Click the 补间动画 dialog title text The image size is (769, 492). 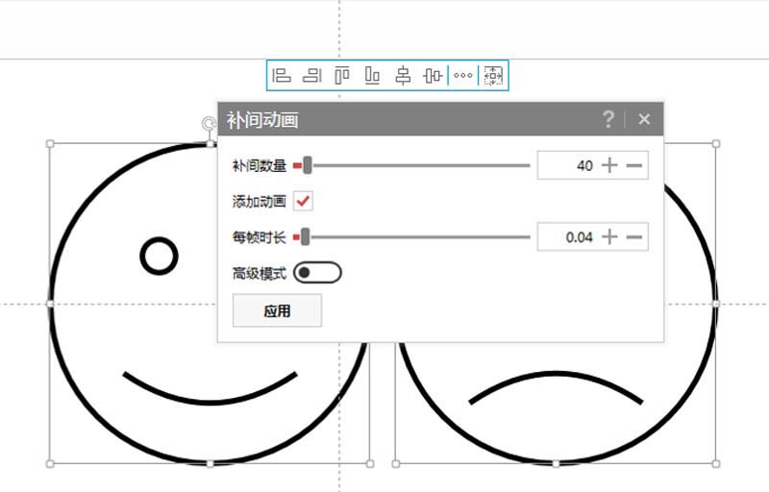pyautogui.click(x=262, y=120)
